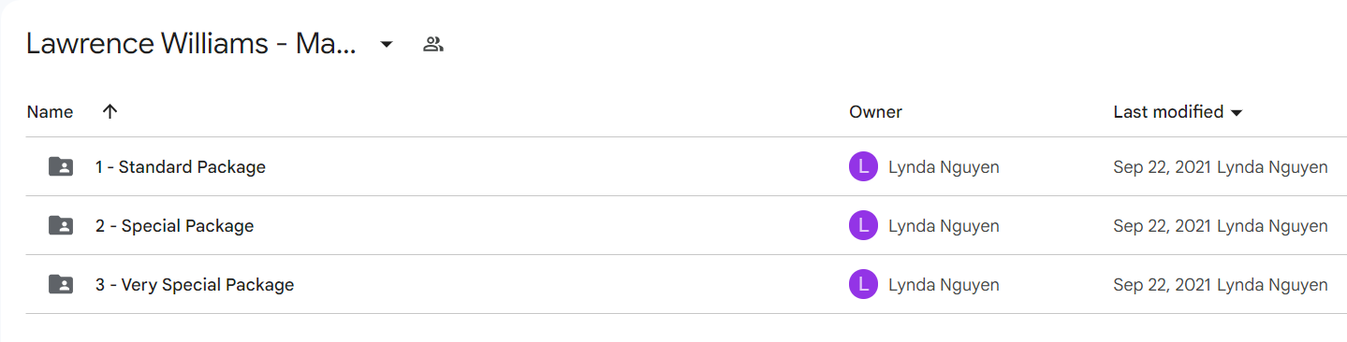
Task: Select the 1 - Standard Package folder name
Action: [x=181, y=167]
